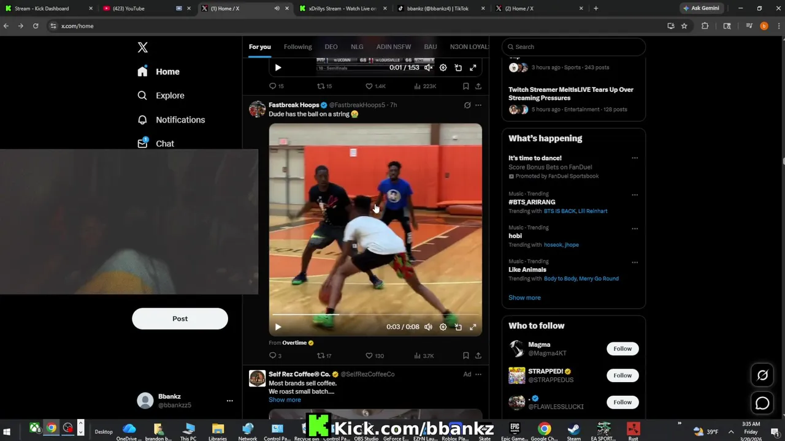Open Fastbreak Hoops display name link
The image size is (785, 441).
(x=294, y=105)
